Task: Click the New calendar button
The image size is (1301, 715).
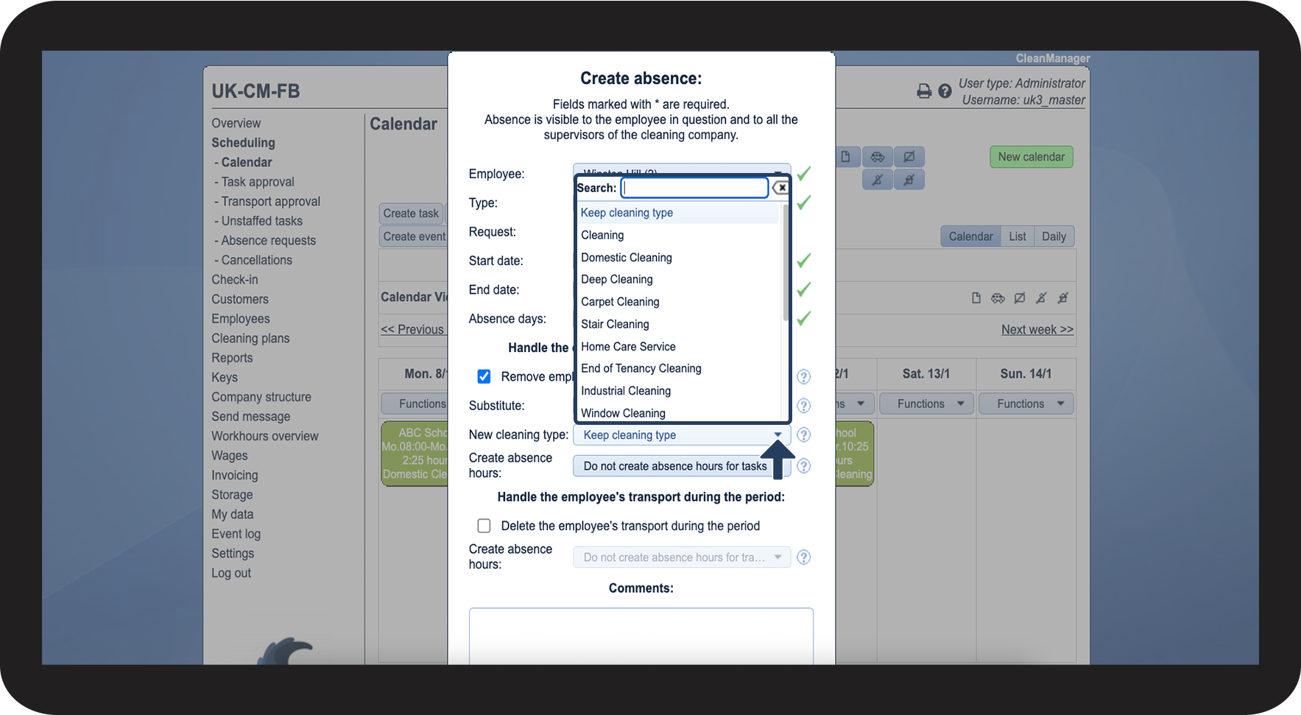Action: (1032, 157)
